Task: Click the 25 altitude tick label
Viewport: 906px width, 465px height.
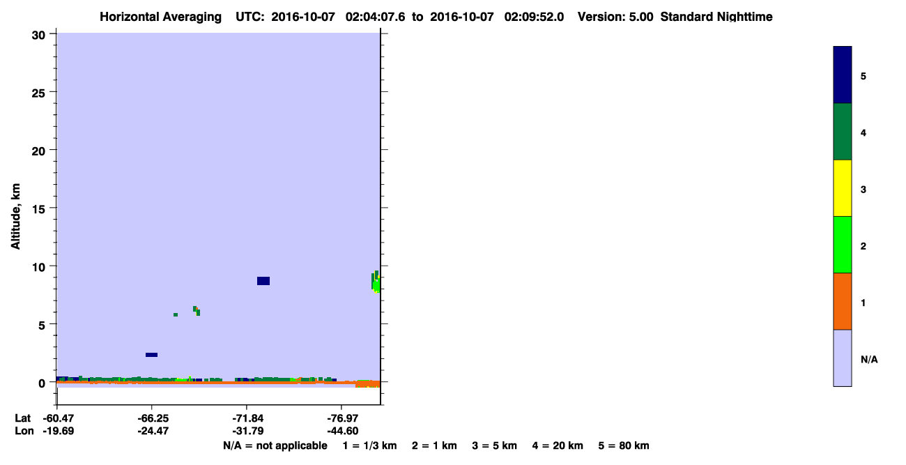Action: (40, 92)
